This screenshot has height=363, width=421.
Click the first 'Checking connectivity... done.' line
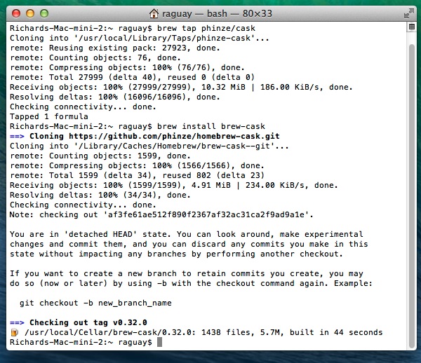tap(83, 107)
